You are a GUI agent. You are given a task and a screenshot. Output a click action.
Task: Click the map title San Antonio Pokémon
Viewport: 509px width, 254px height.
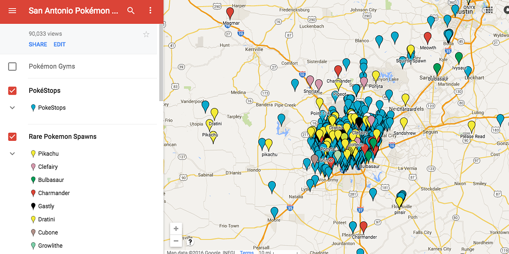[x=73, y=11]
